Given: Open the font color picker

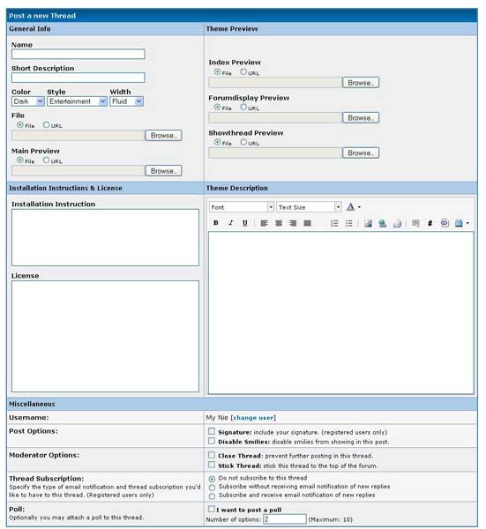Looking at the screenshot, I should (354, 207).
